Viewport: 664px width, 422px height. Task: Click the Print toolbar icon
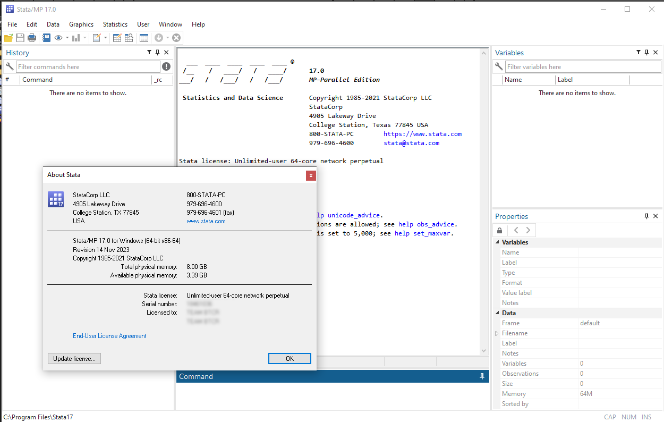(x=32, y=38)
